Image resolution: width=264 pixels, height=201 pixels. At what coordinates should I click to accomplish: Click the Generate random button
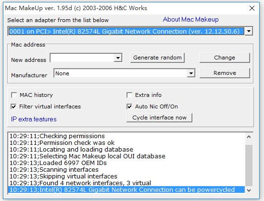157,58
